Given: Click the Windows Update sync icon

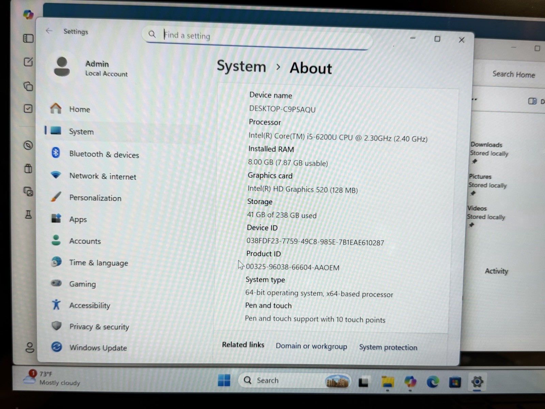Looking at the screenshot, I should (57, 347).
